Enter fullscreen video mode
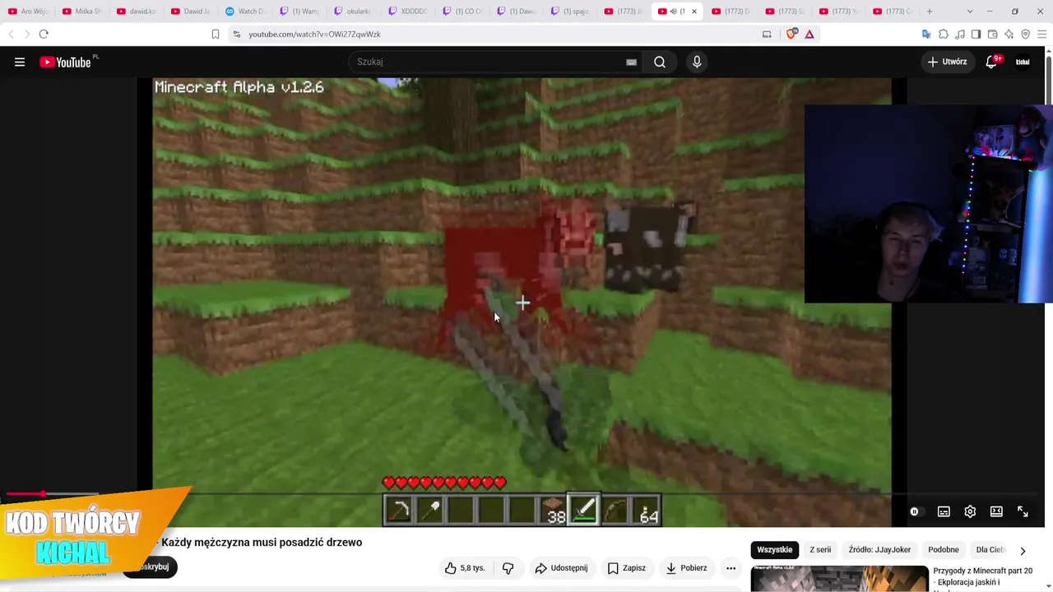1053x592 pixels. [1023, 511]
